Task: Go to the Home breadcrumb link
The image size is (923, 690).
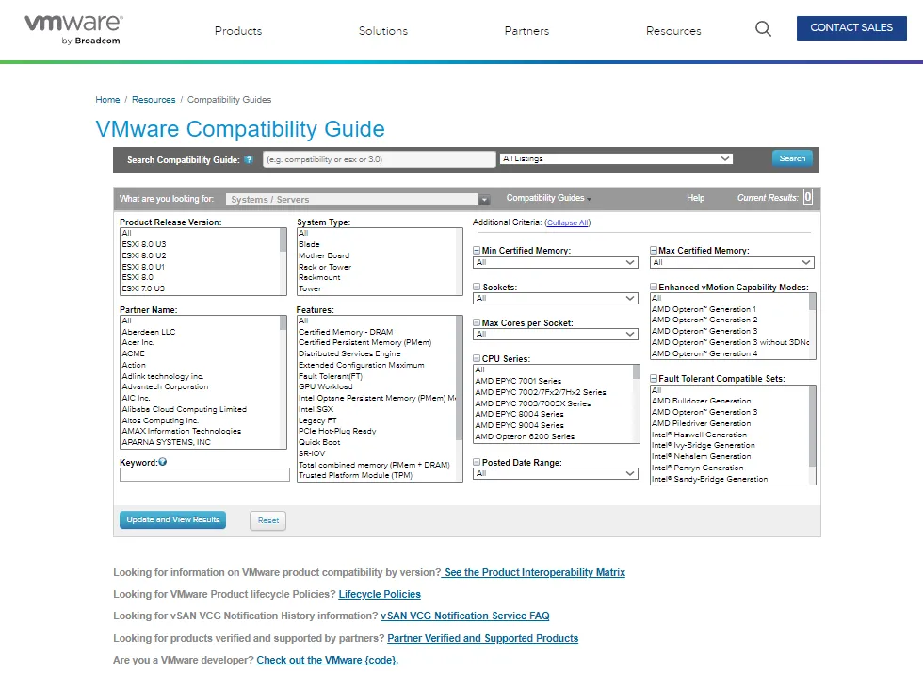Action: [x=107, y=100]
